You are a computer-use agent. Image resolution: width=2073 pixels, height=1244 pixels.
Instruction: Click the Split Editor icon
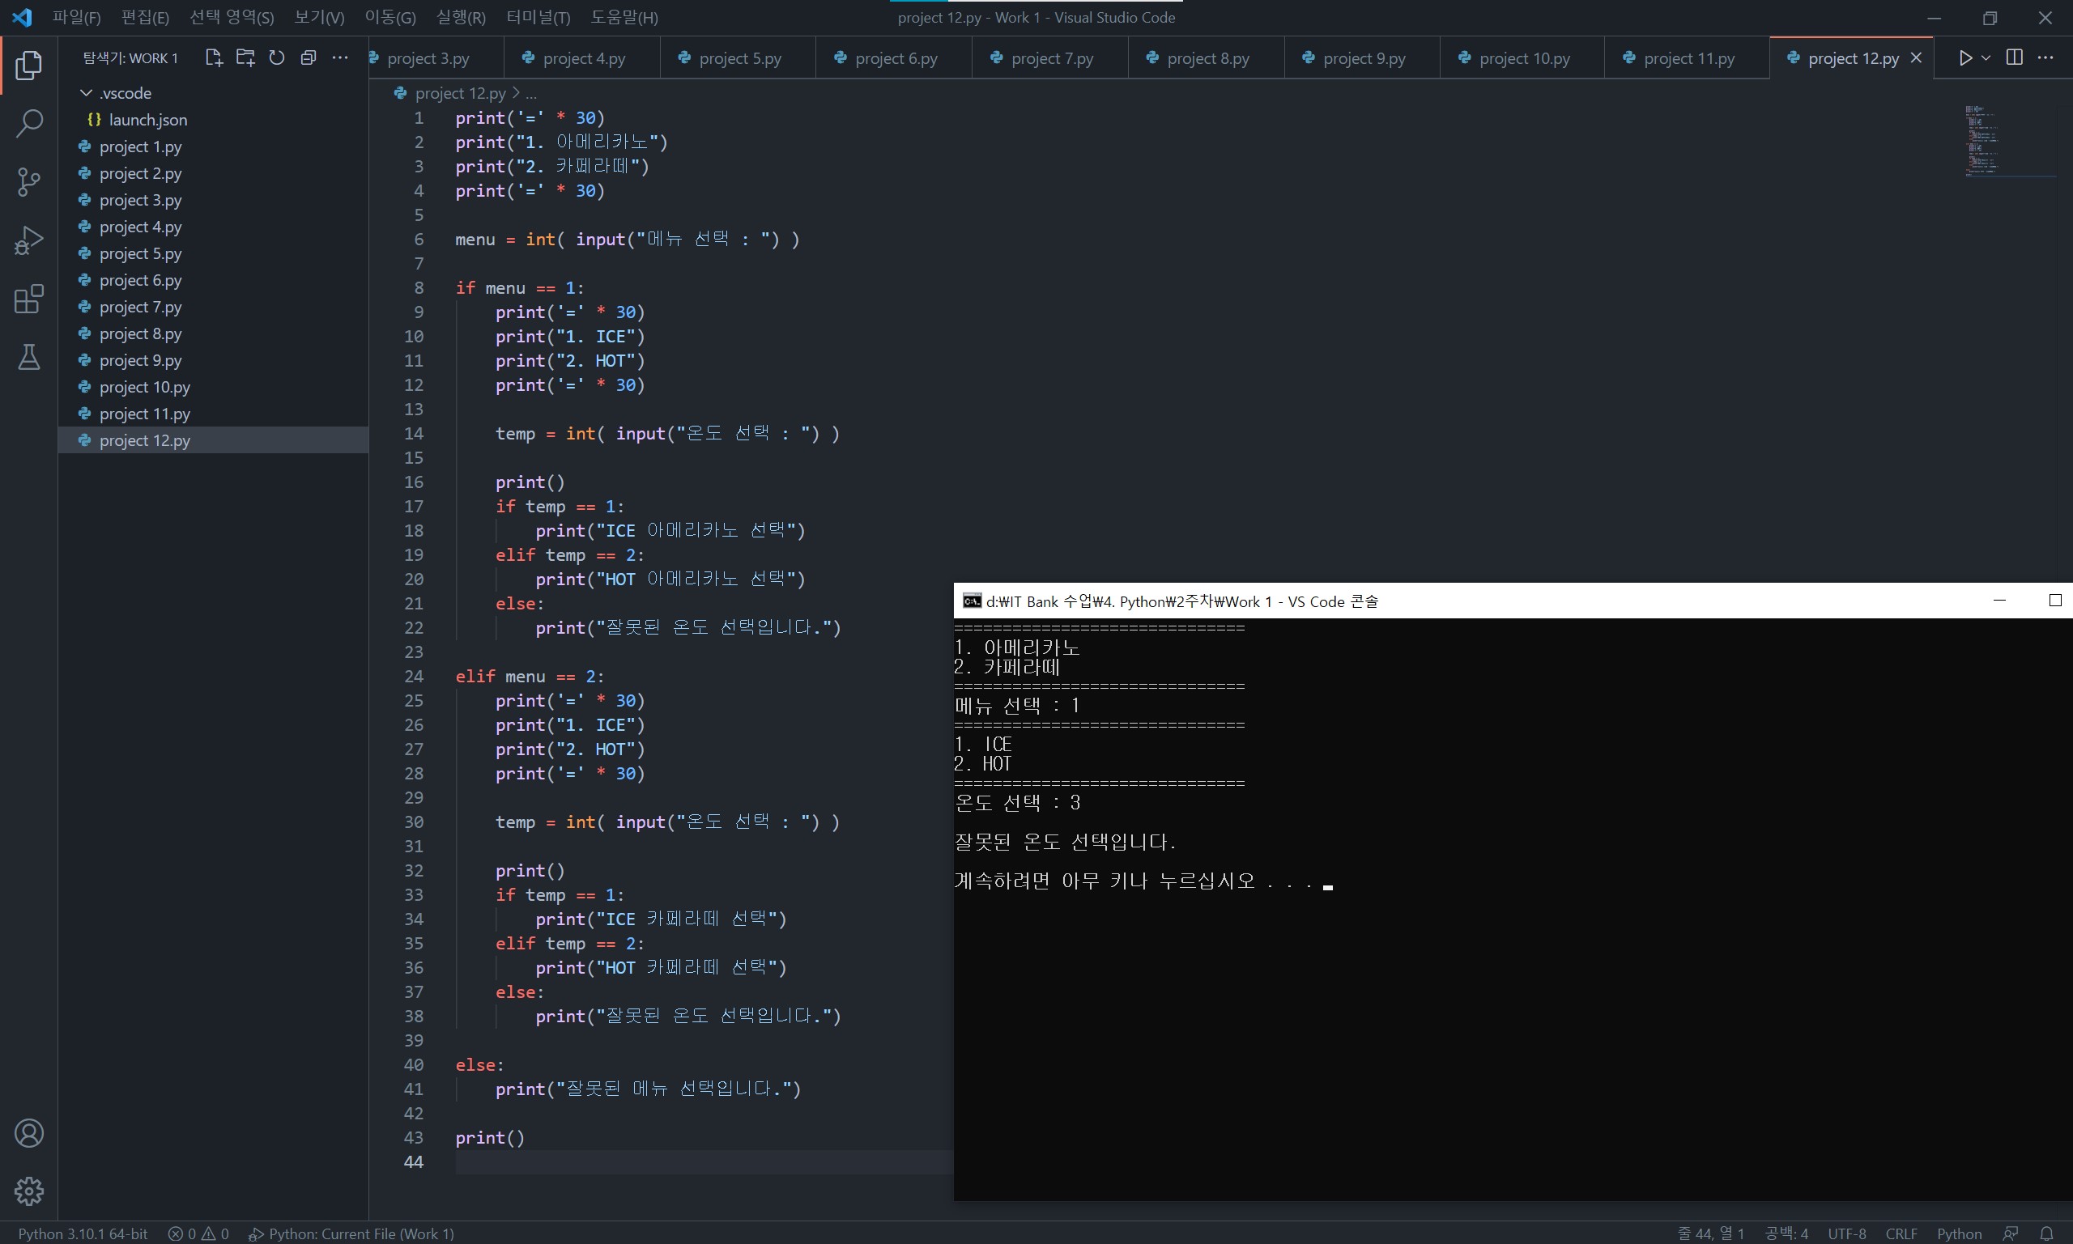pos(2013,57)
